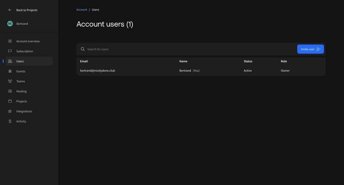Click the search magnifier icon
This screenshot has width=344, height=185.
tap(83, 49)
